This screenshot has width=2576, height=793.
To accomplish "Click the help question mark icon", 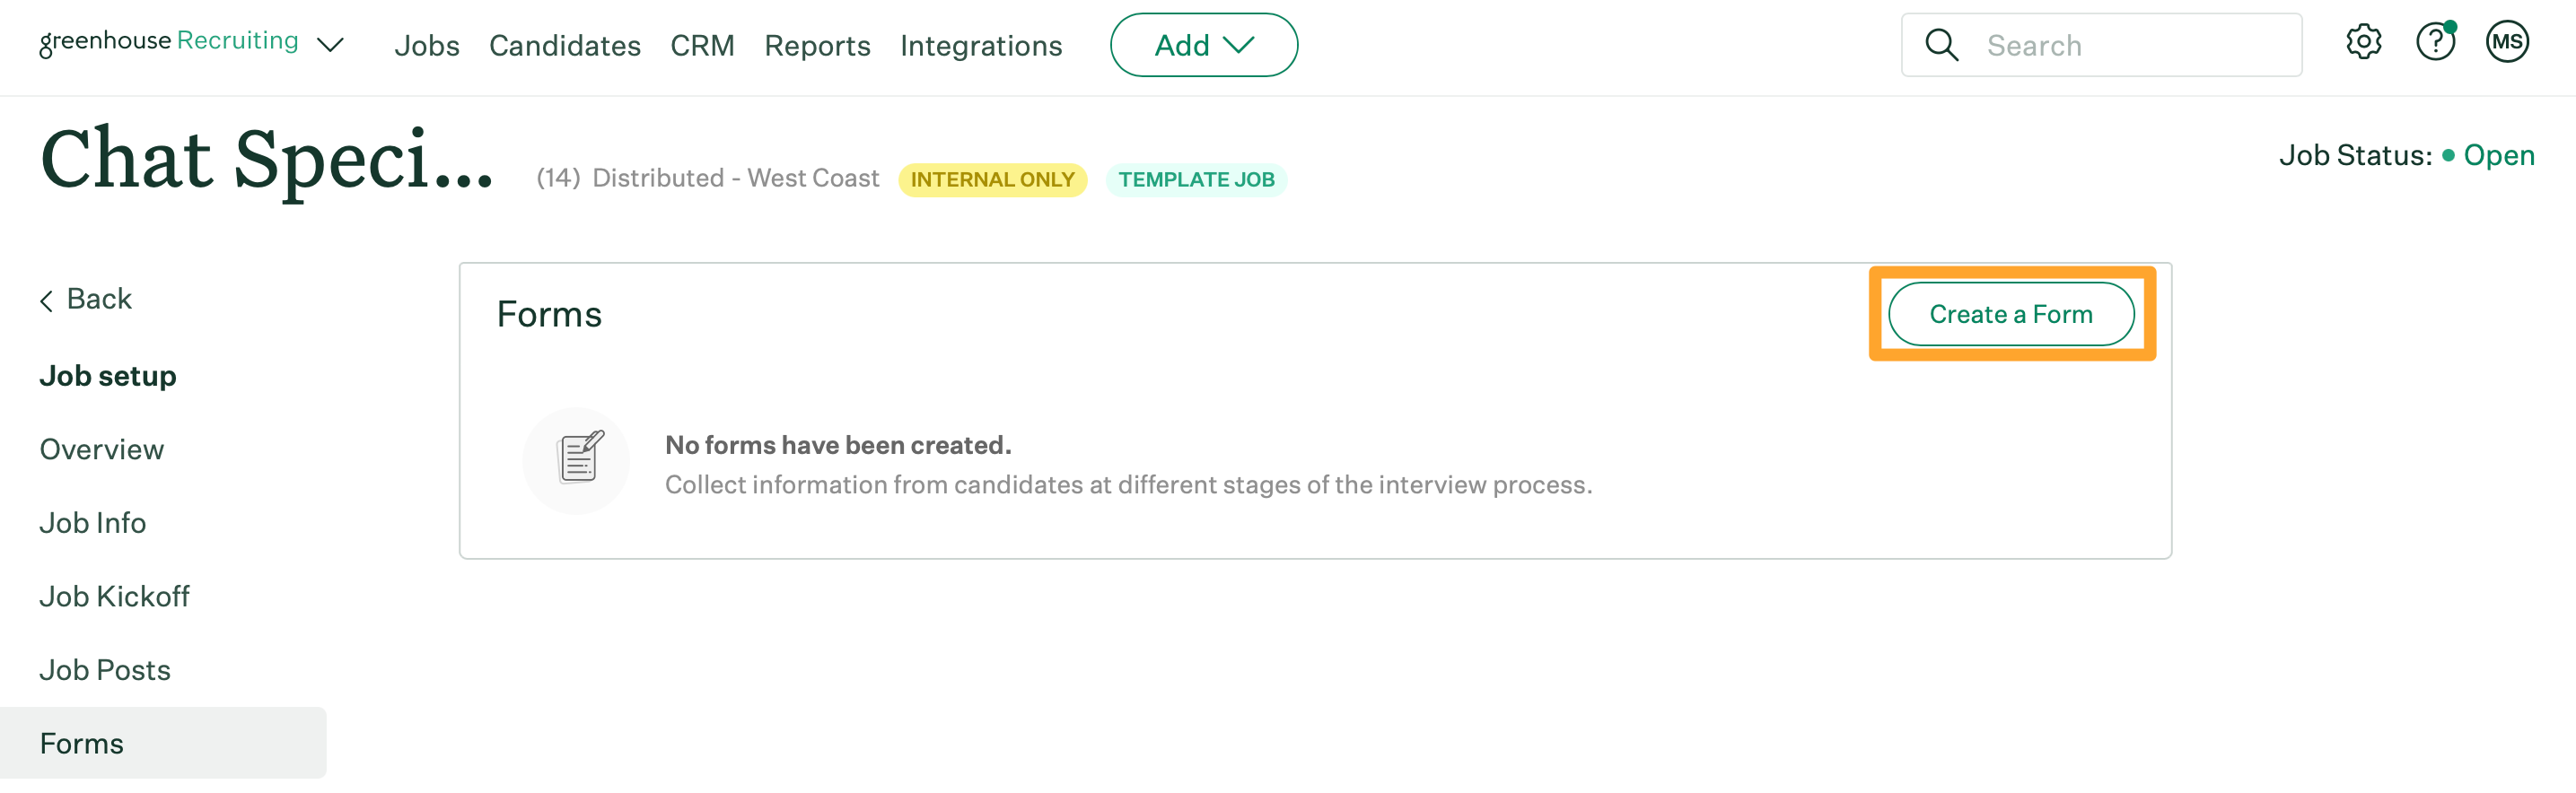I will point(2435,43).
